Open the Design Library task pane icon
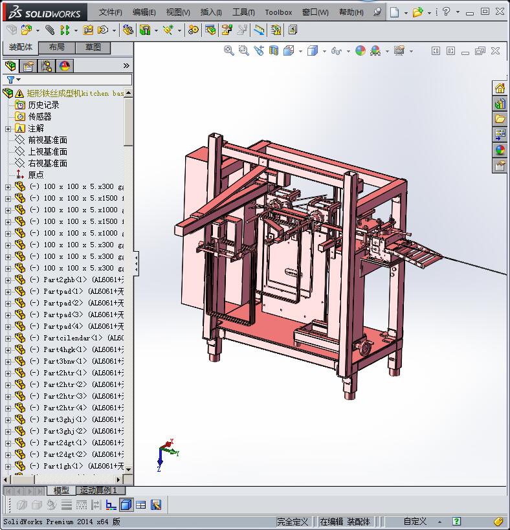Screen dimensions: 510x530 (500, 104)
